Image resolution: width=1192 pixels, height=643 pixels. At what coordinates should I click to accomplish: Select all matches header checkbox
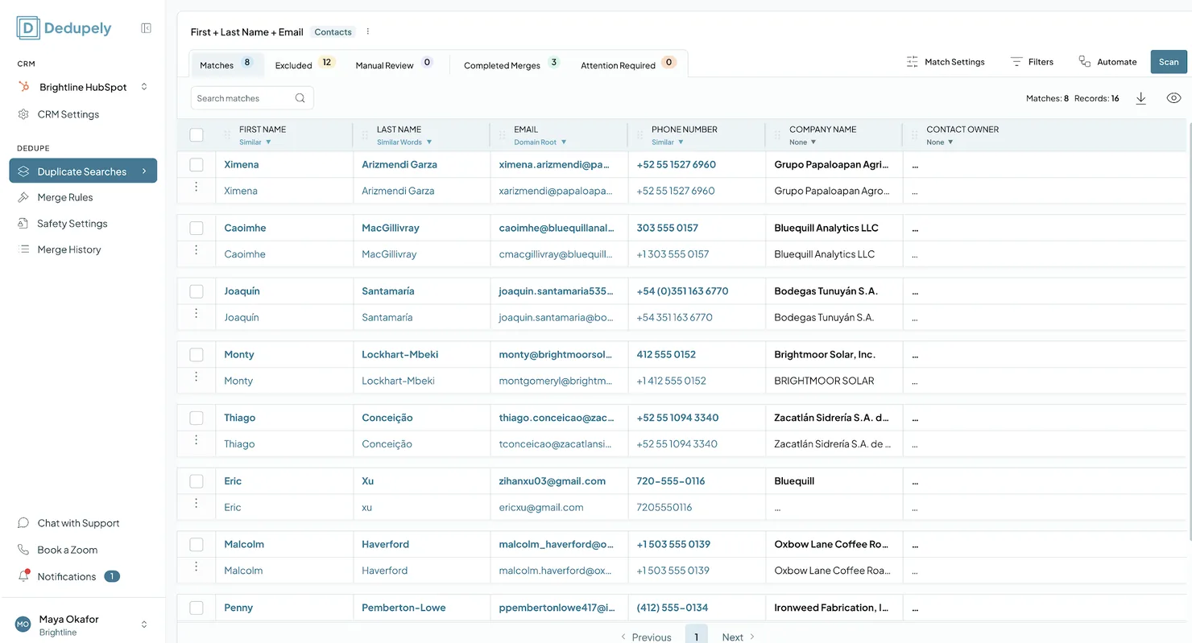pos(197,134)
